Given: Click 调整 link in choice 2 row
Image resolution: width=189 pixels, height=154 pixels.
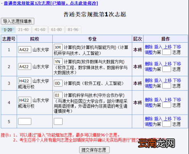Looking at the screenshot, I should (149, 69).
